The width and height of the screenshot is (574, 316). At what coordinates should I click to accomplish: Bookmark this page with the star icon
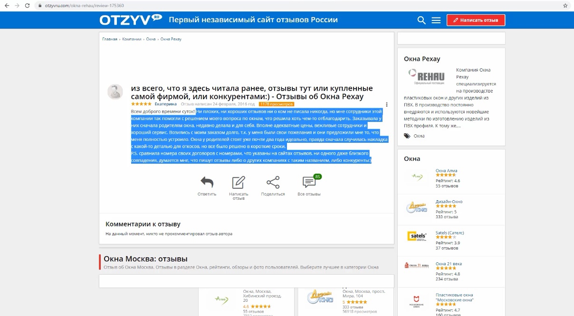565,5
